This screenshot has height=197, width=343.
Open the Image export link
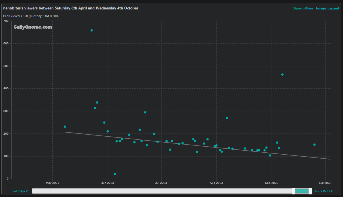tap(321, 8)
